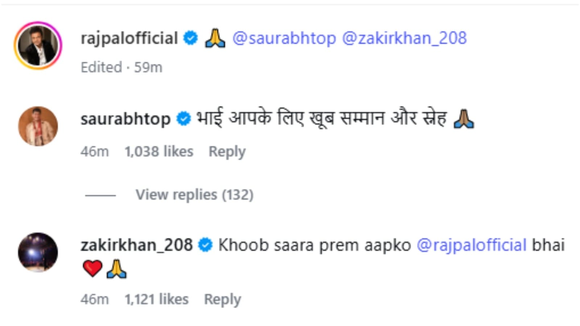Expand View replies (132)

pos(194,195)
